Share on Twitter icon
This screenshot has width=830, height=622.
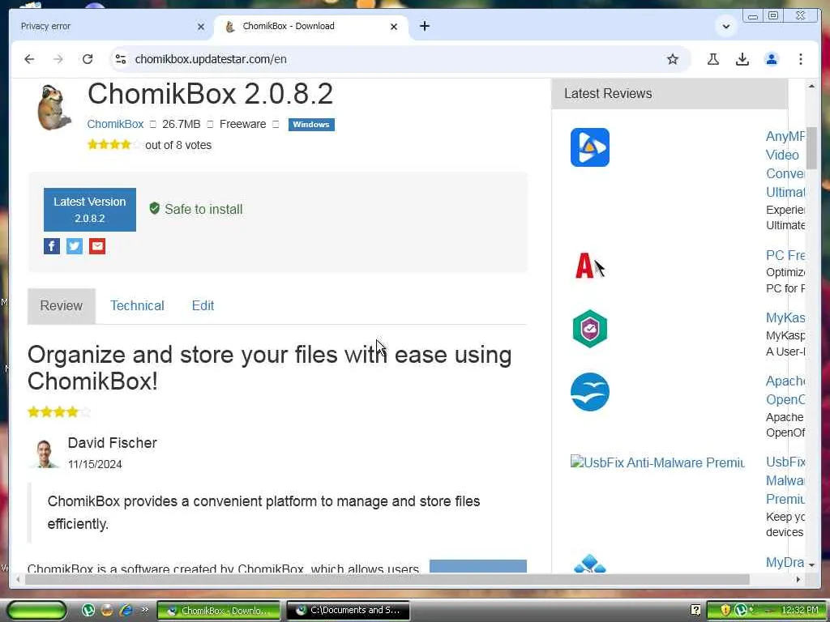click(x=74, y=246)
